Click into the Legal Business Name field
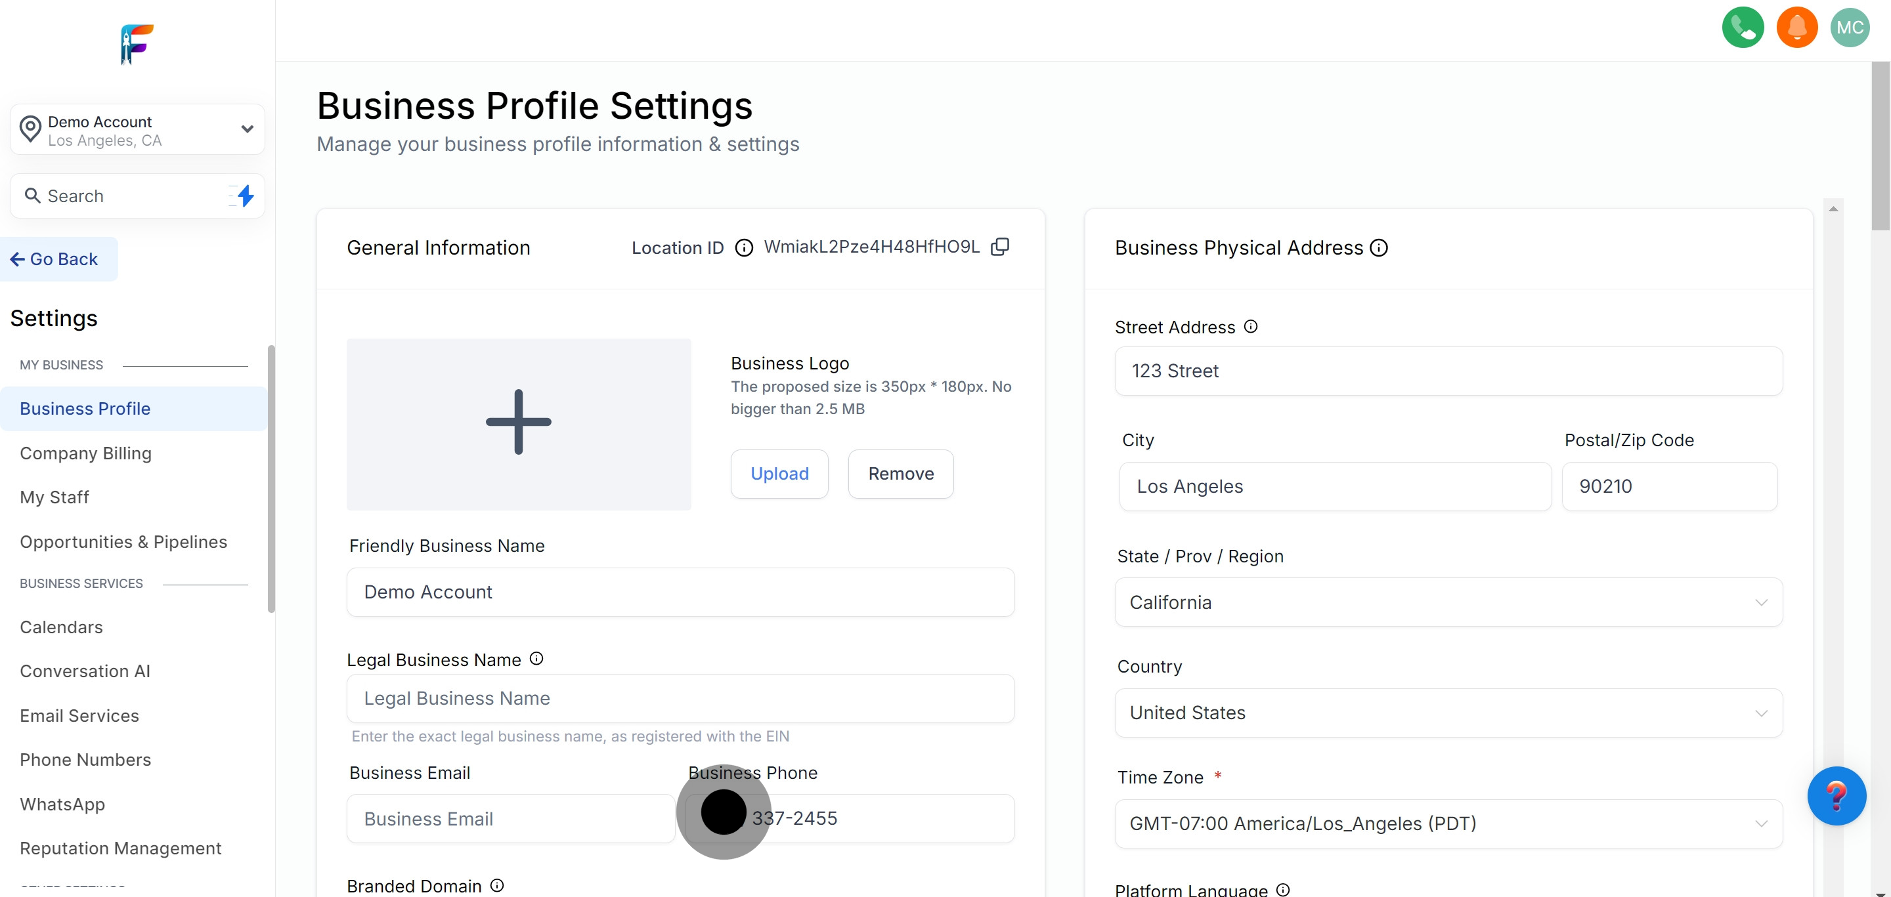Screen dimensions: 1891x897 pyautogui.click(x=680, y=698)
